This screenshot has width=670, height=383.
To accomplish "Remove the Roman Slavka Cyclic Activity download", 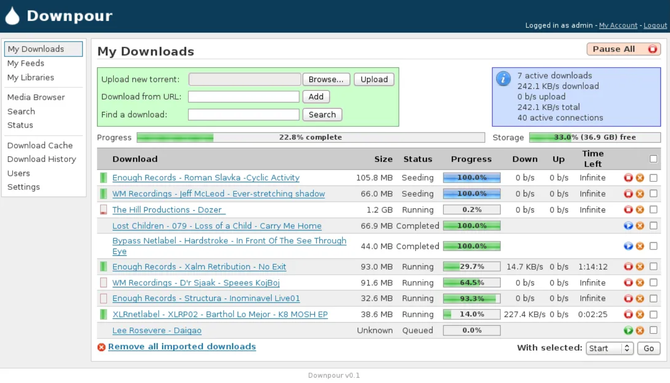I will (640, 178).
